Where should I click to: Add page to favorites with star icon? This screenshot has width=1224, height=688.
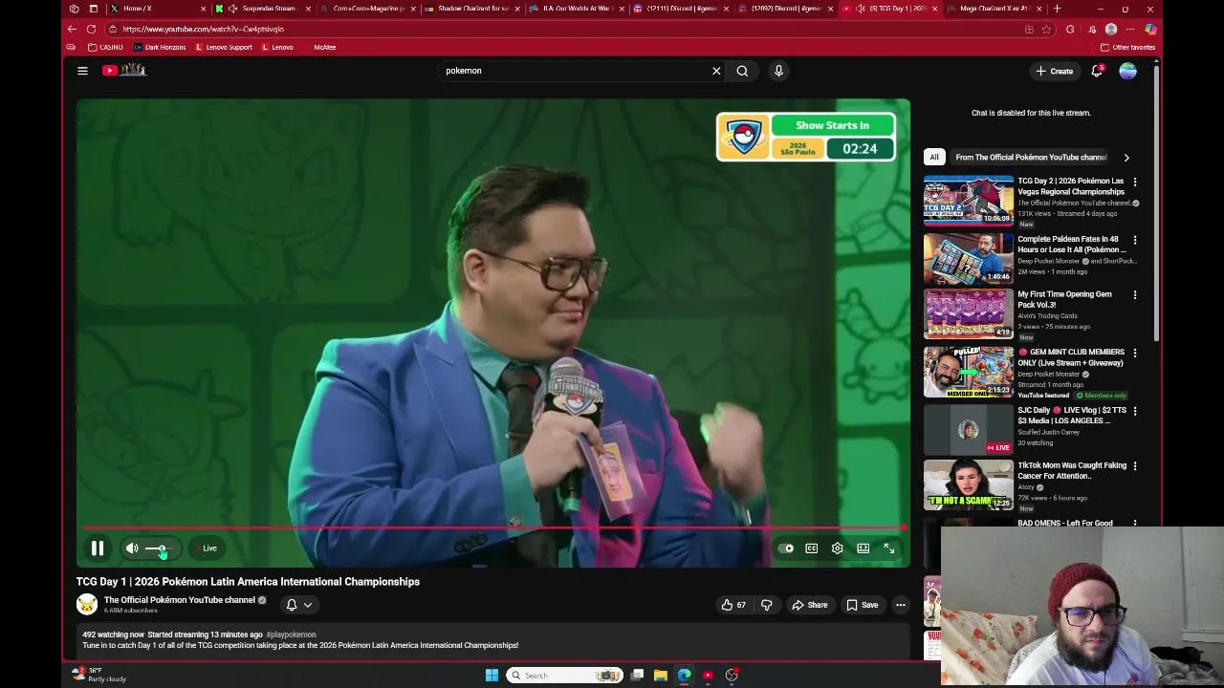(1046, 29)
